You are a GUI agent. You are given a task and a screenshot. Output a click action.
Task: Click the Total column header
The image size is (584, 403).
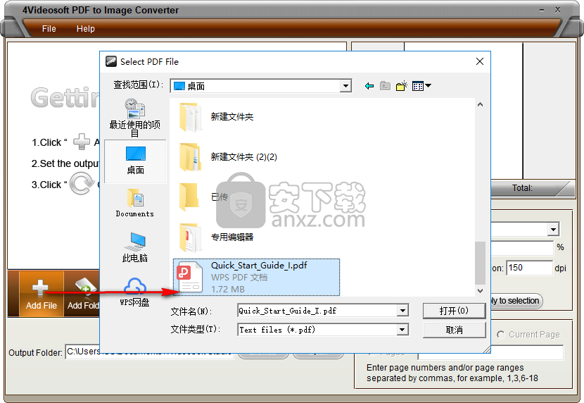pyautogui.click(x=522, y=188)
